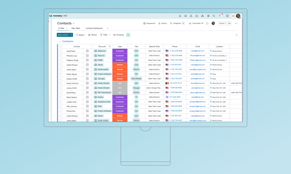Click your profile avatar in the top-right corner
Image resolution: width=291 pixels, height=174 pixels.
pos(238,16)
